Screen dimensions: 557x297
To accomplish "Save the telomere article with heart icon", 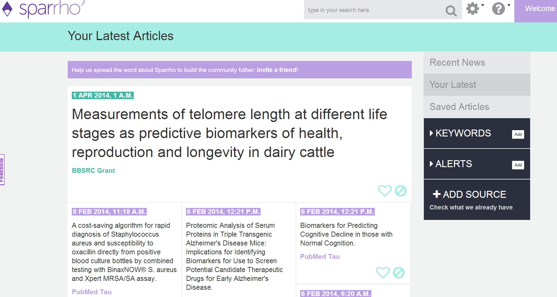I will pyautogui.click(x=385, y=191).
